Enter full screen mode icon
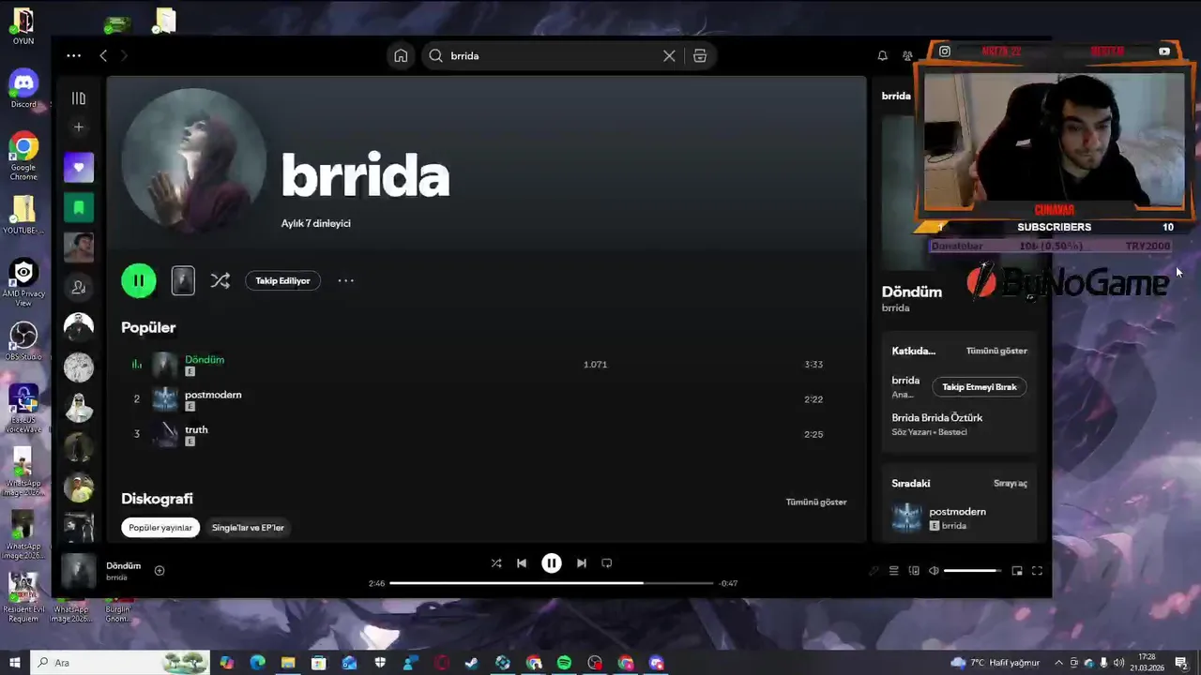This screenshot has width=1201, height=675. [1037, 571]
